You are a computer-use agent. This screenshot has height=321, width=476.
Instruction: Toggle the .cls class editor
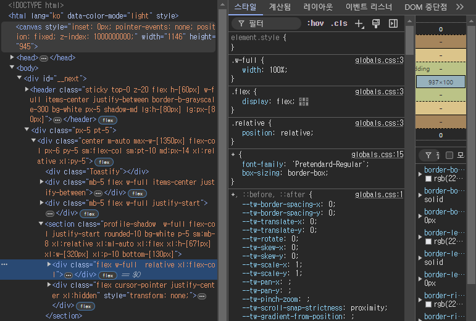[339, 23]
